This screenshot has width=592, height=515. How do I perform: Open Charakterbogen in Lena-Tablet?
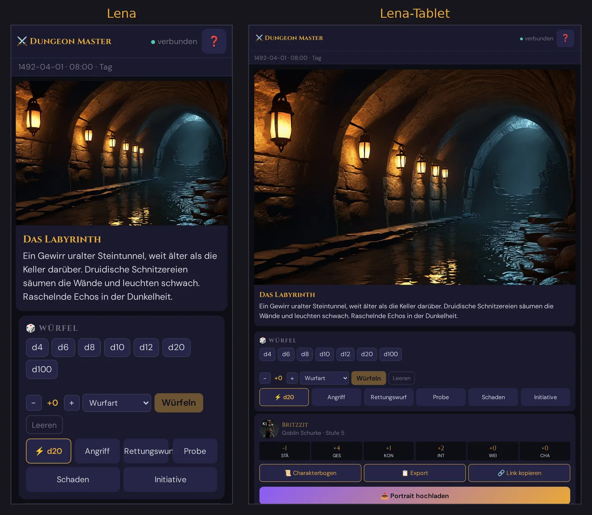[x=310, y=473]
